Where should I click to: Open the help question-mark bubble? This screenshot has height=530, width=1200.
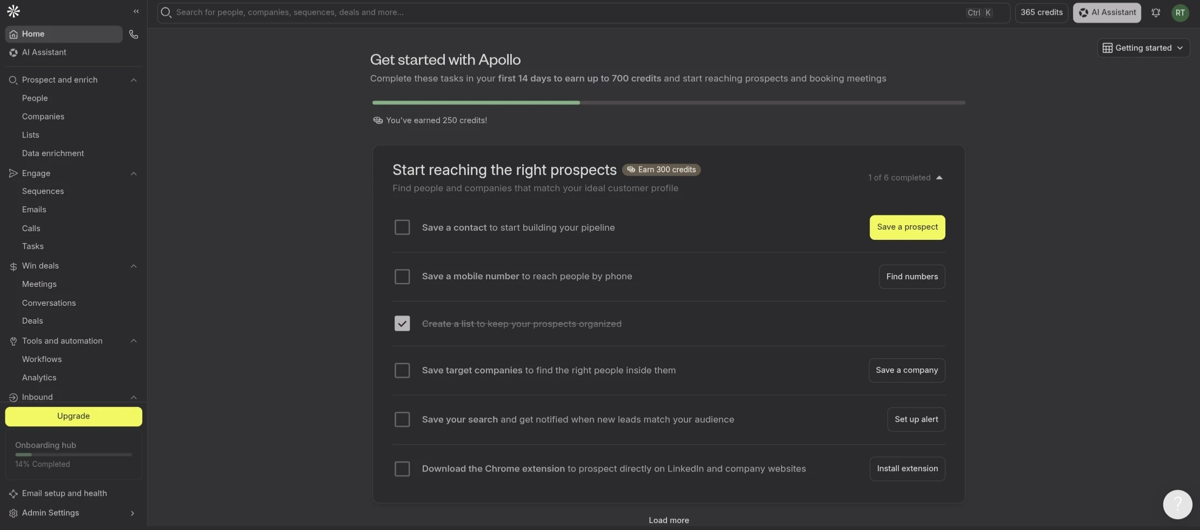coord(1177,504)
